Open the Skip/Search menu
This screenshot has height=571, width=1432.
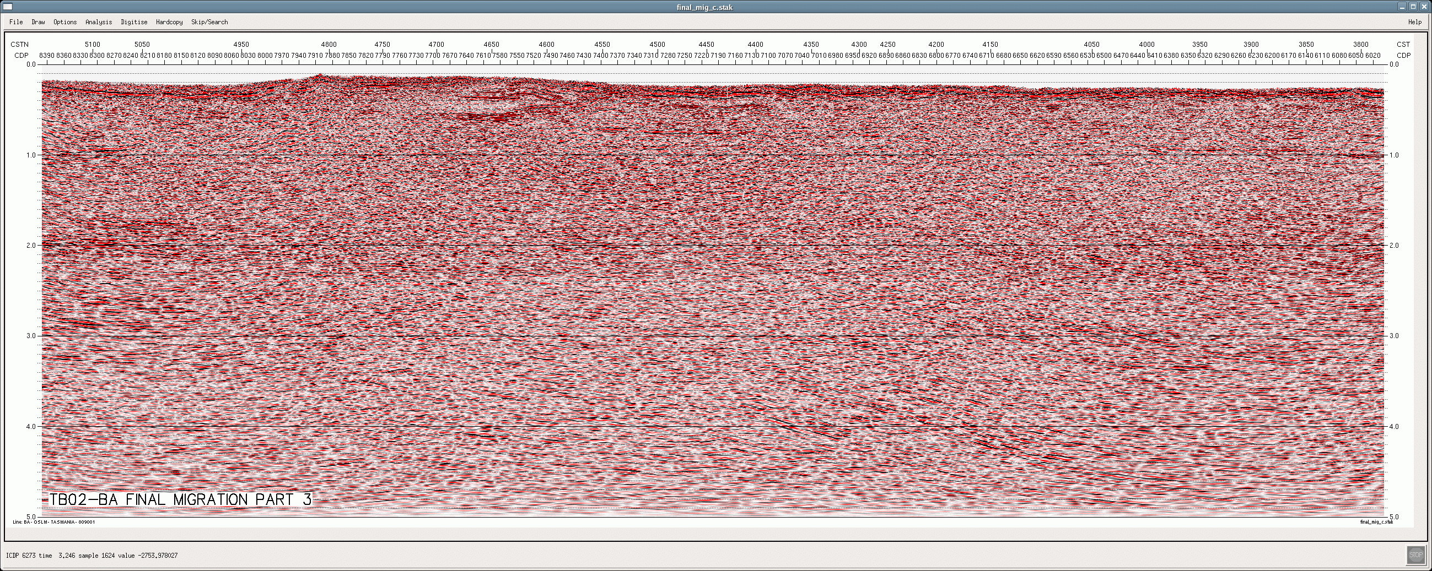209,22
